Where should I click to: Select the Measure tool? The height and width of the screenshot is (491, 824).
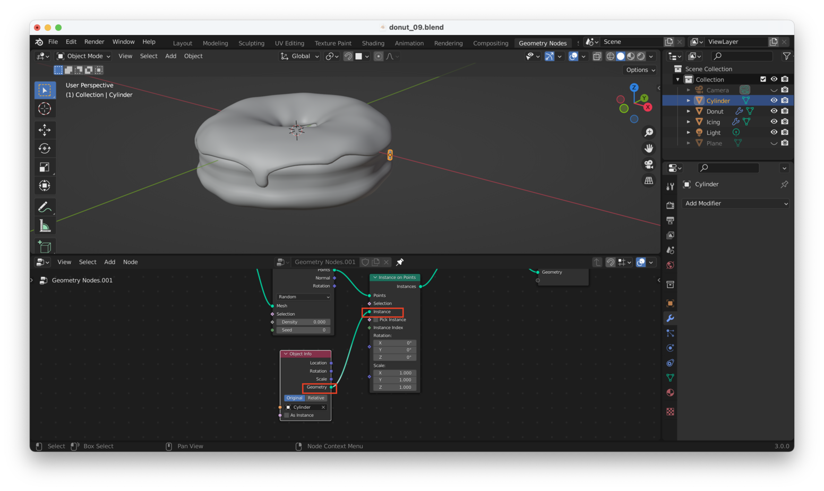point(45,227)
